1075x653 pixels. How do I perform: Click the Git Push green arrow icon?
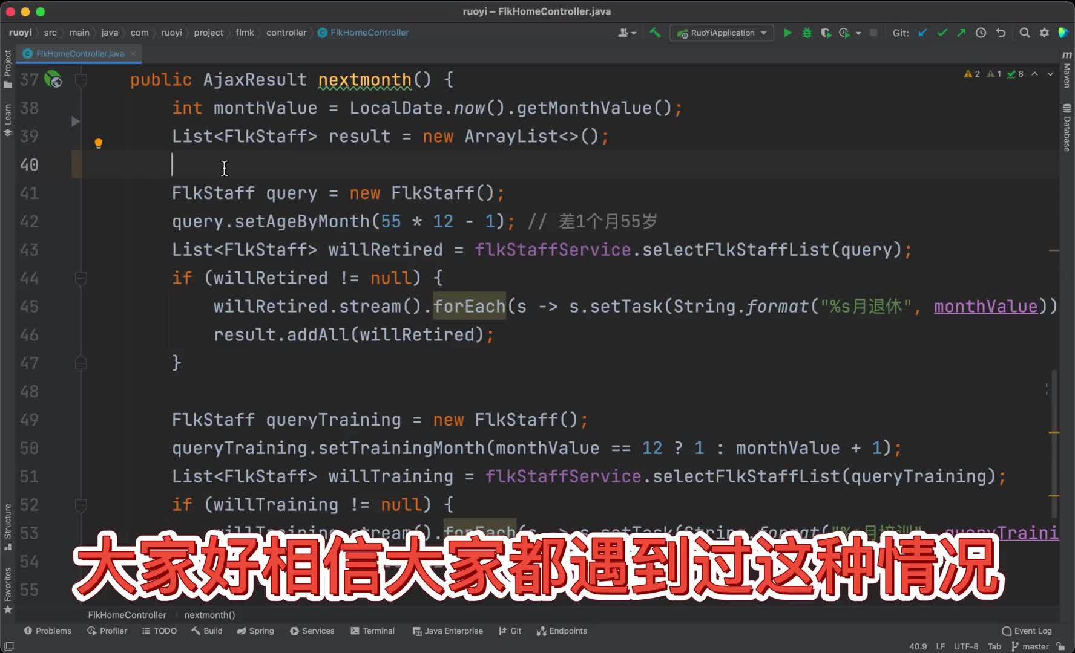coord(961,33)
